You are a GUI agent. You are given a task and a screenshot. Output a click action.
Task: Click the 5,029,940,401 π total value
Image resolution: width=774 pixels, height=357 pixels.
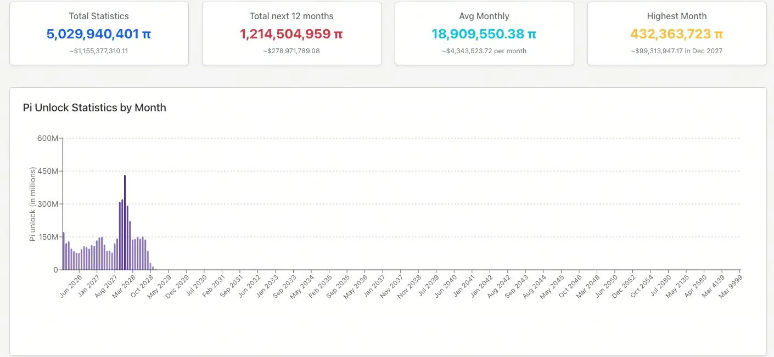(99, 34)
